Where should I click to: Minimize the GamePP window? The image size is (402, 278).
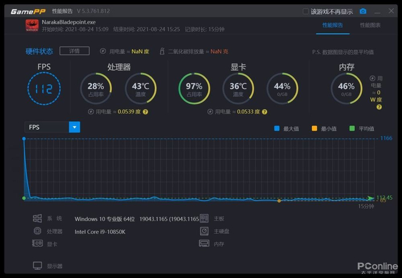point(377,11)
